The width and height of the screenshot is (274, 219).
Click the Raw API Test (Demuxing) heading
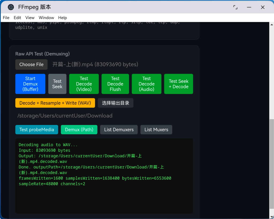(x=43, y=54)
